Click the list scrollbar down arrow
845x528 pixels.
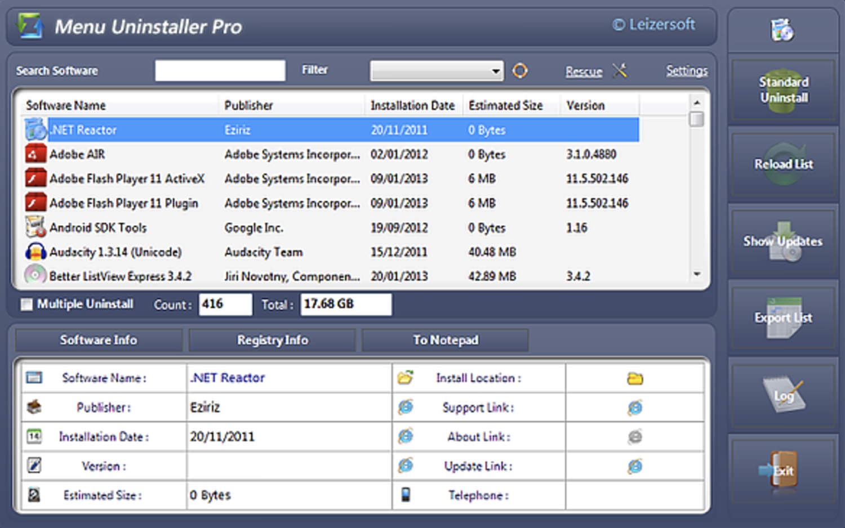697,274
